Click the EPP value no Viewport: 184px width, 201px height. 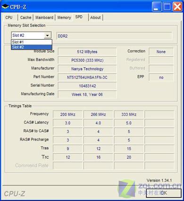click(x=161, y=78)
